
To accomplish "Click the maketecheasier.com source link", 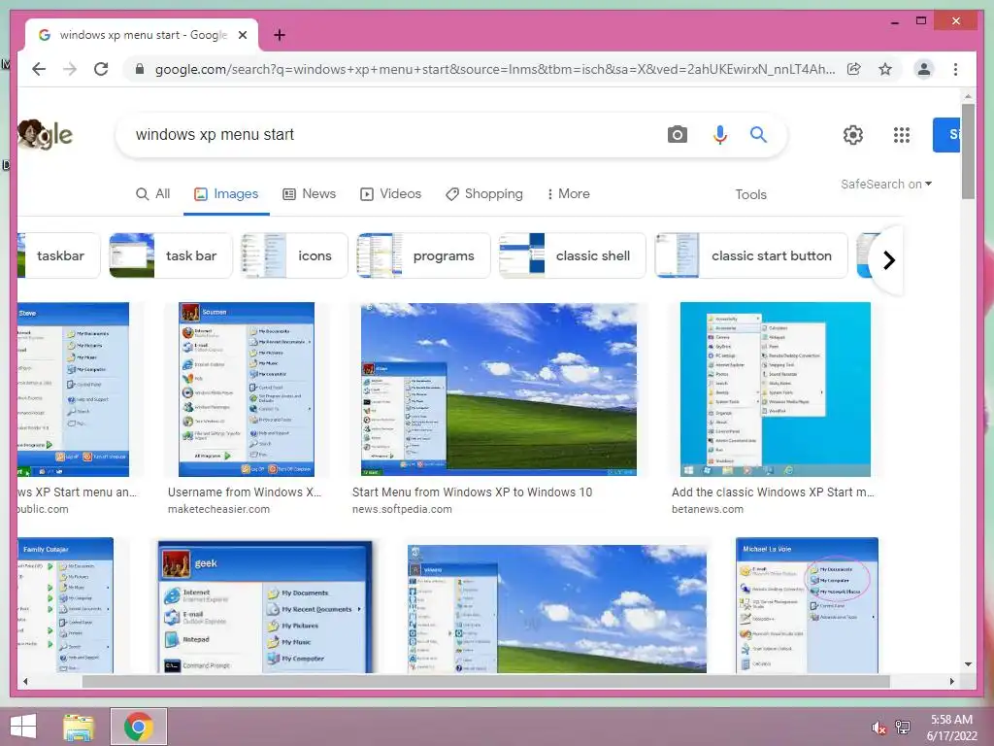I will tap(218, 509).
